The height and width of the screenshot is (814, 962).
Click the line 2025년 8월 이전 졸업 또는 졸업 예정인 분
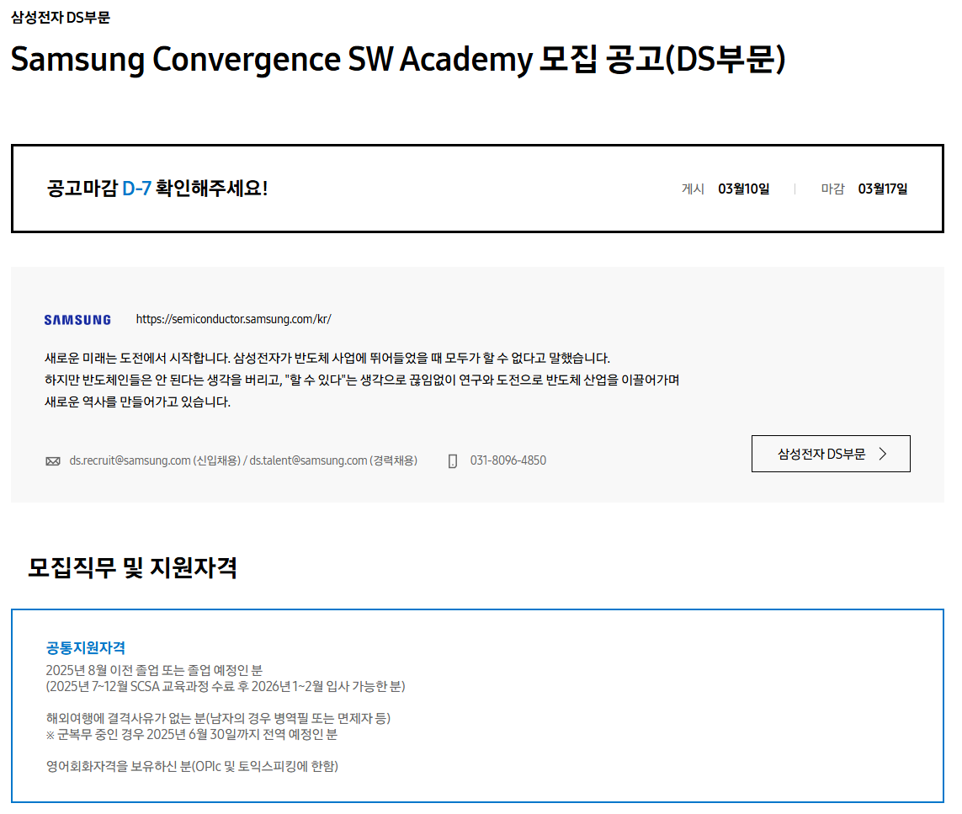pos(154,670)
